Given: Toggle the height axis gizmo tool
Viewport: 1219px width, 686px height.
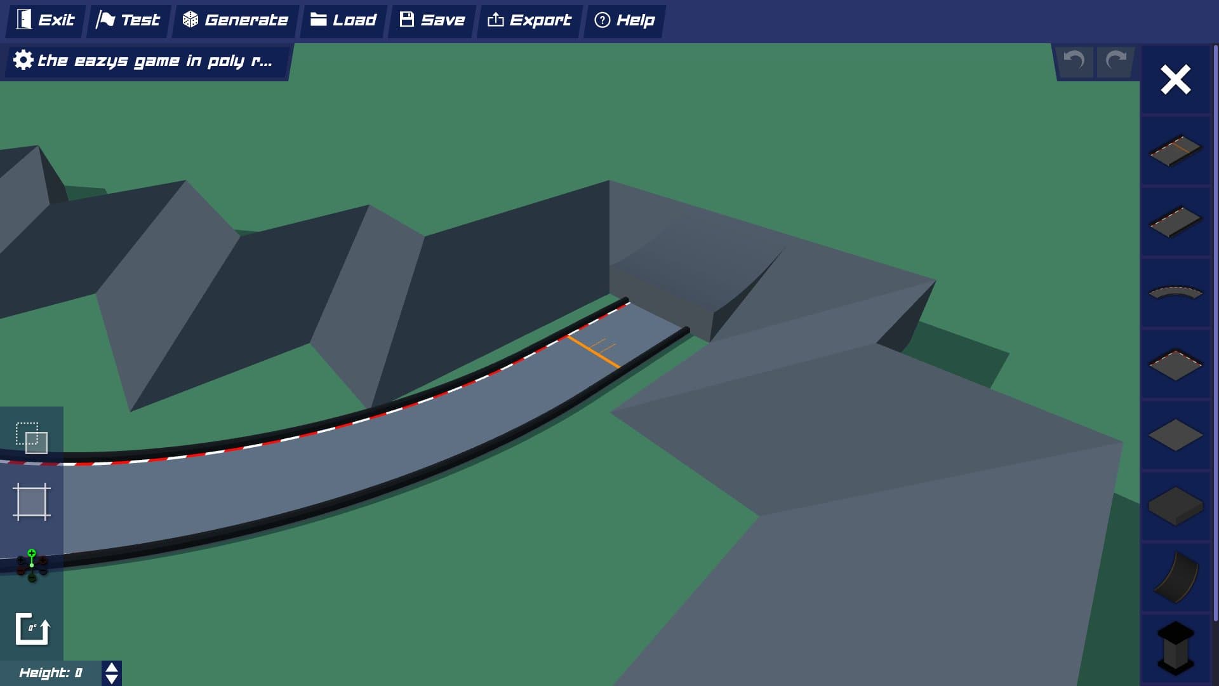Looking at the screenshot, I should 31,565.
